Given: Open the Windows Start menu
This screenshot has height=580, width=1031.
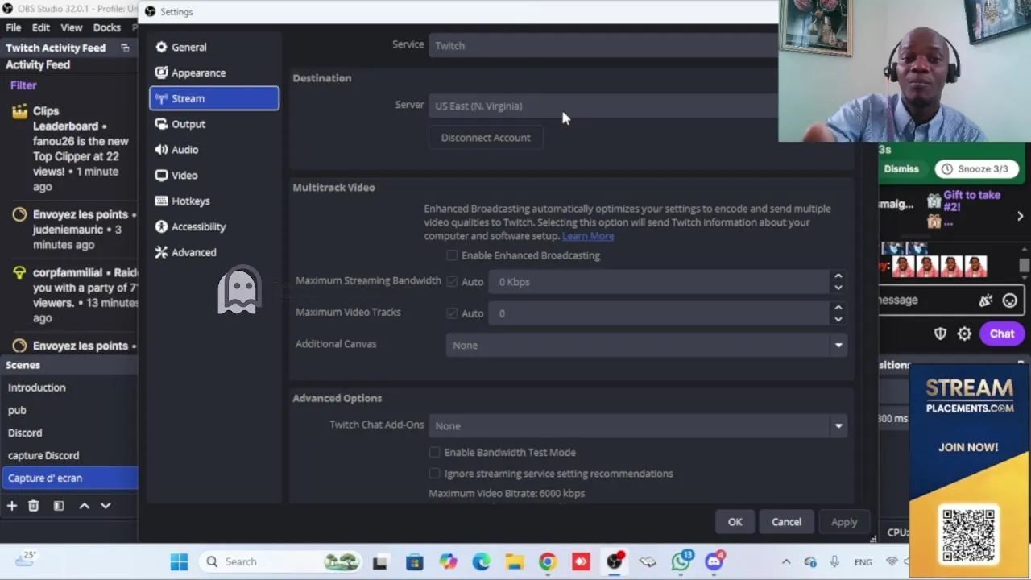Looking at the screenshot, I should click(x=179, y=561).
